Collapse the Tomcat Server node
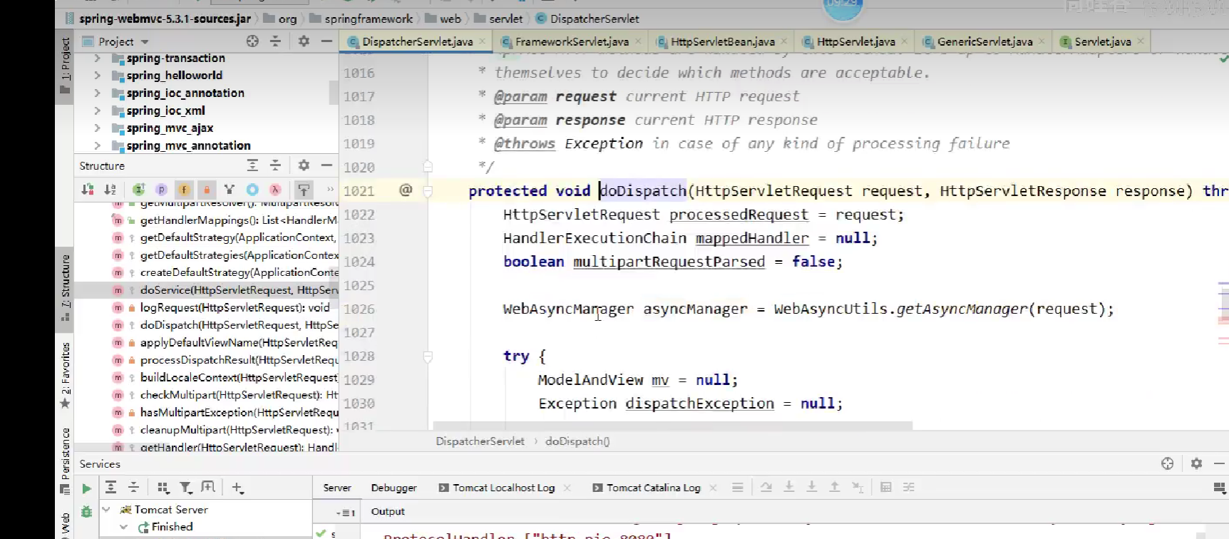This screenshot has height=539, width=1229. 106,509
